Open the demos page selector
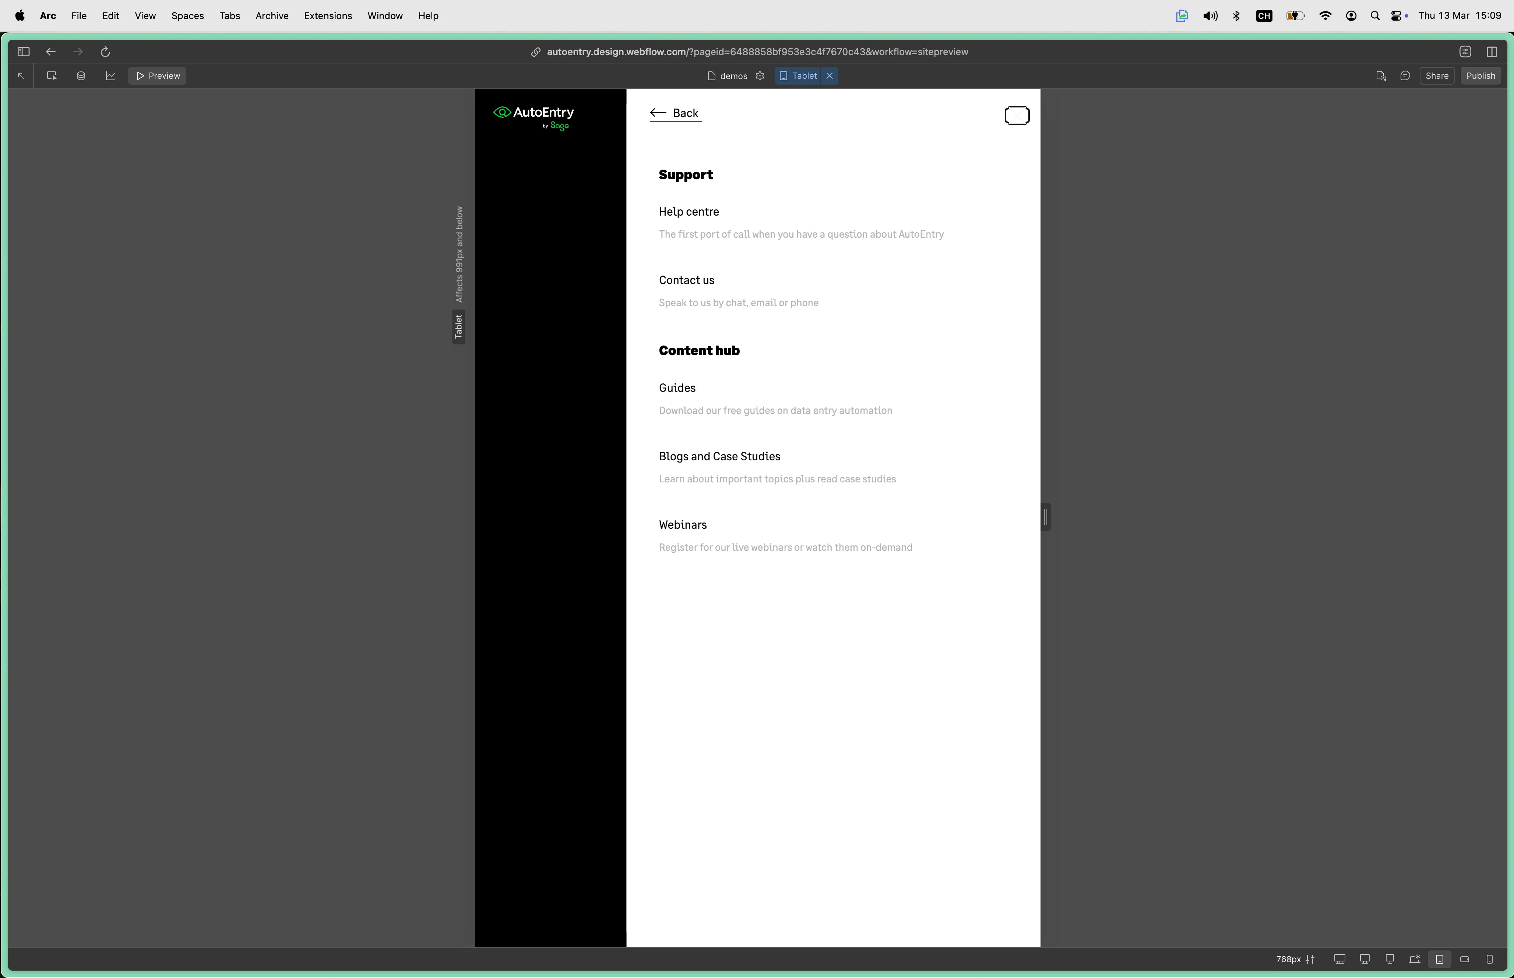 coord(728,76)
